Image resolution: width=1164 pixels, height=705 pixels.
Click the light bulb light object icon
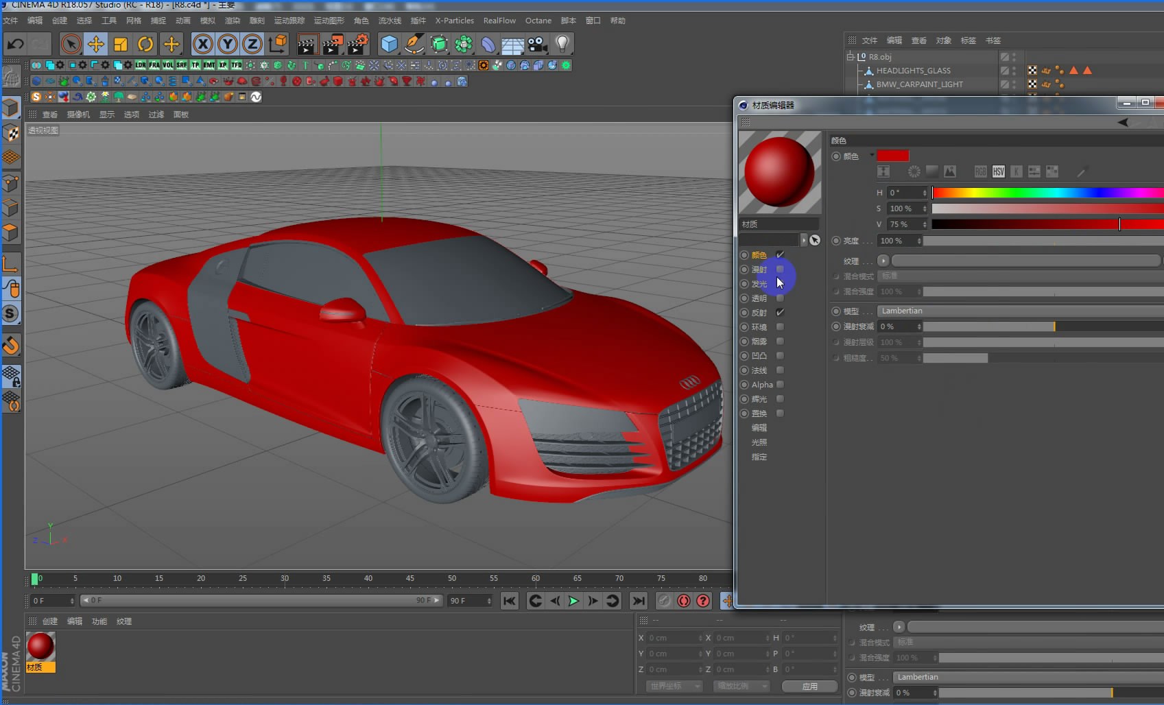(562, 45)
